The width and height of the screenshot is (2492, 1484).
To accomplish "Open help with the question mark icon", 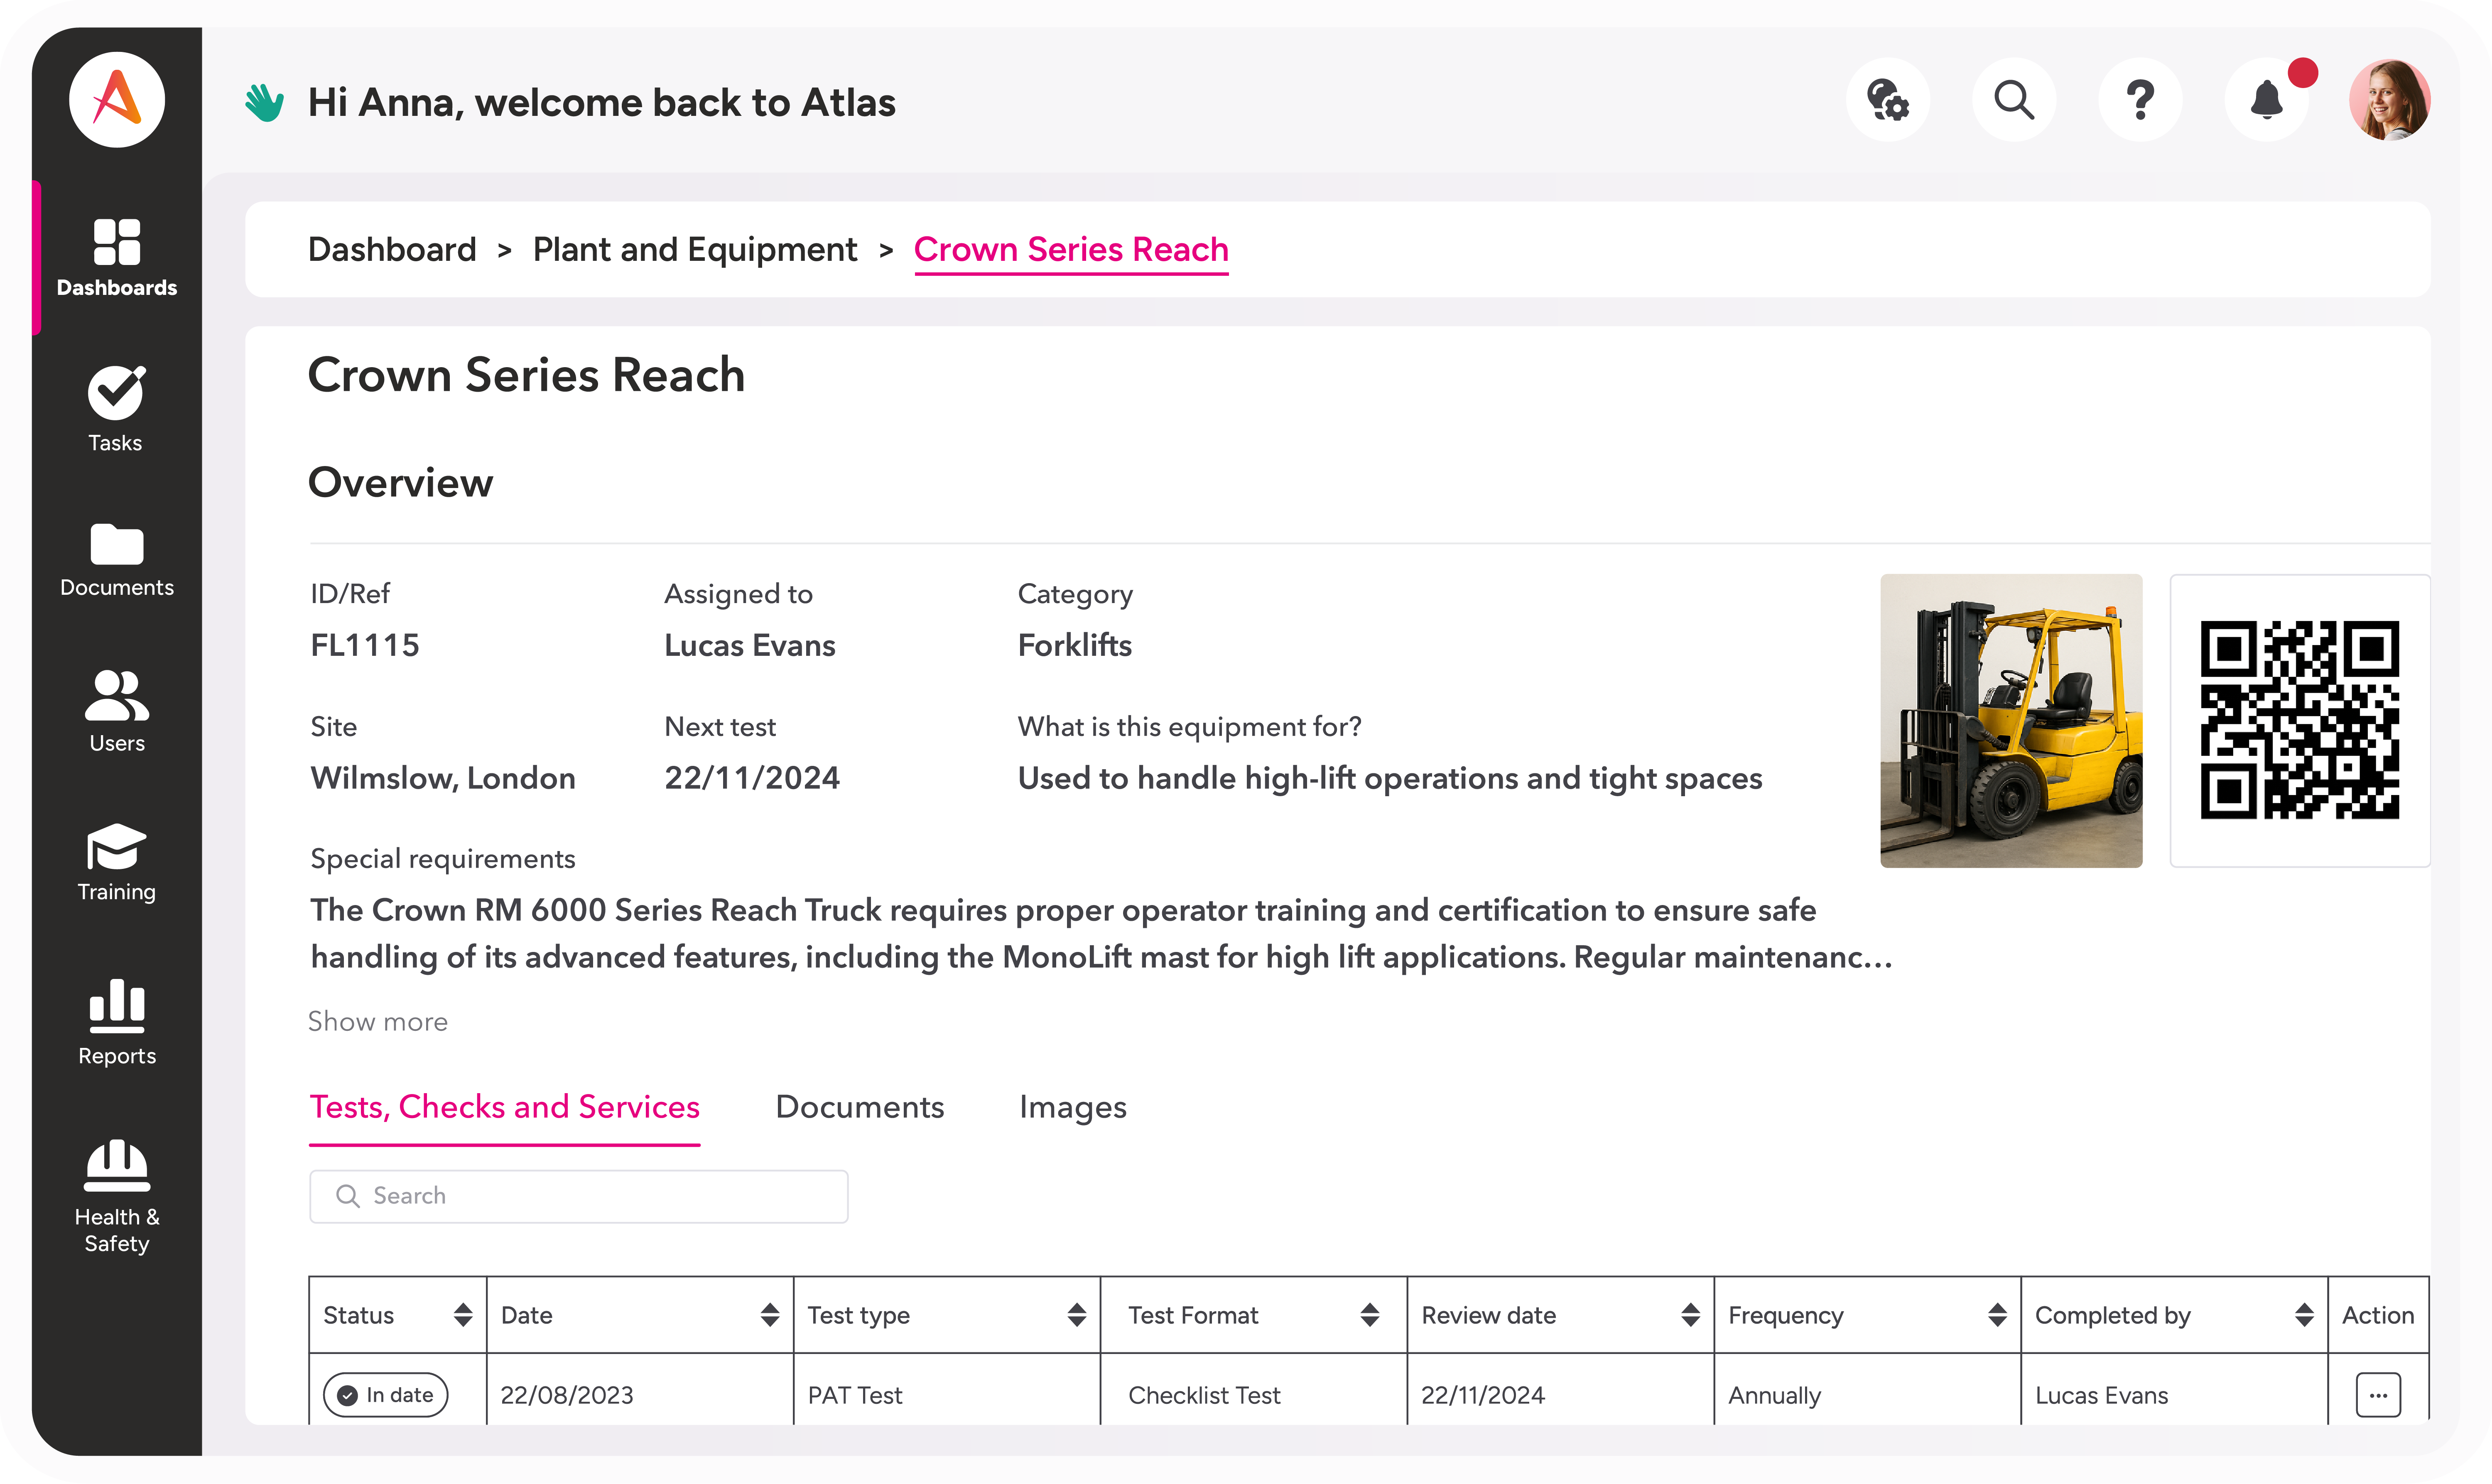I will [x=2140, y=100].
